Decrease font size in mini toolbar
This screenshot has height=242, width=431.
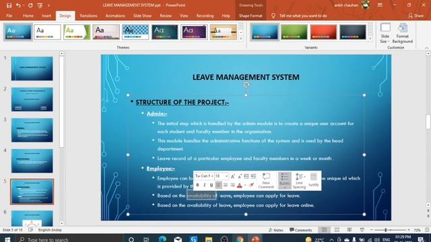pos(240,176)
